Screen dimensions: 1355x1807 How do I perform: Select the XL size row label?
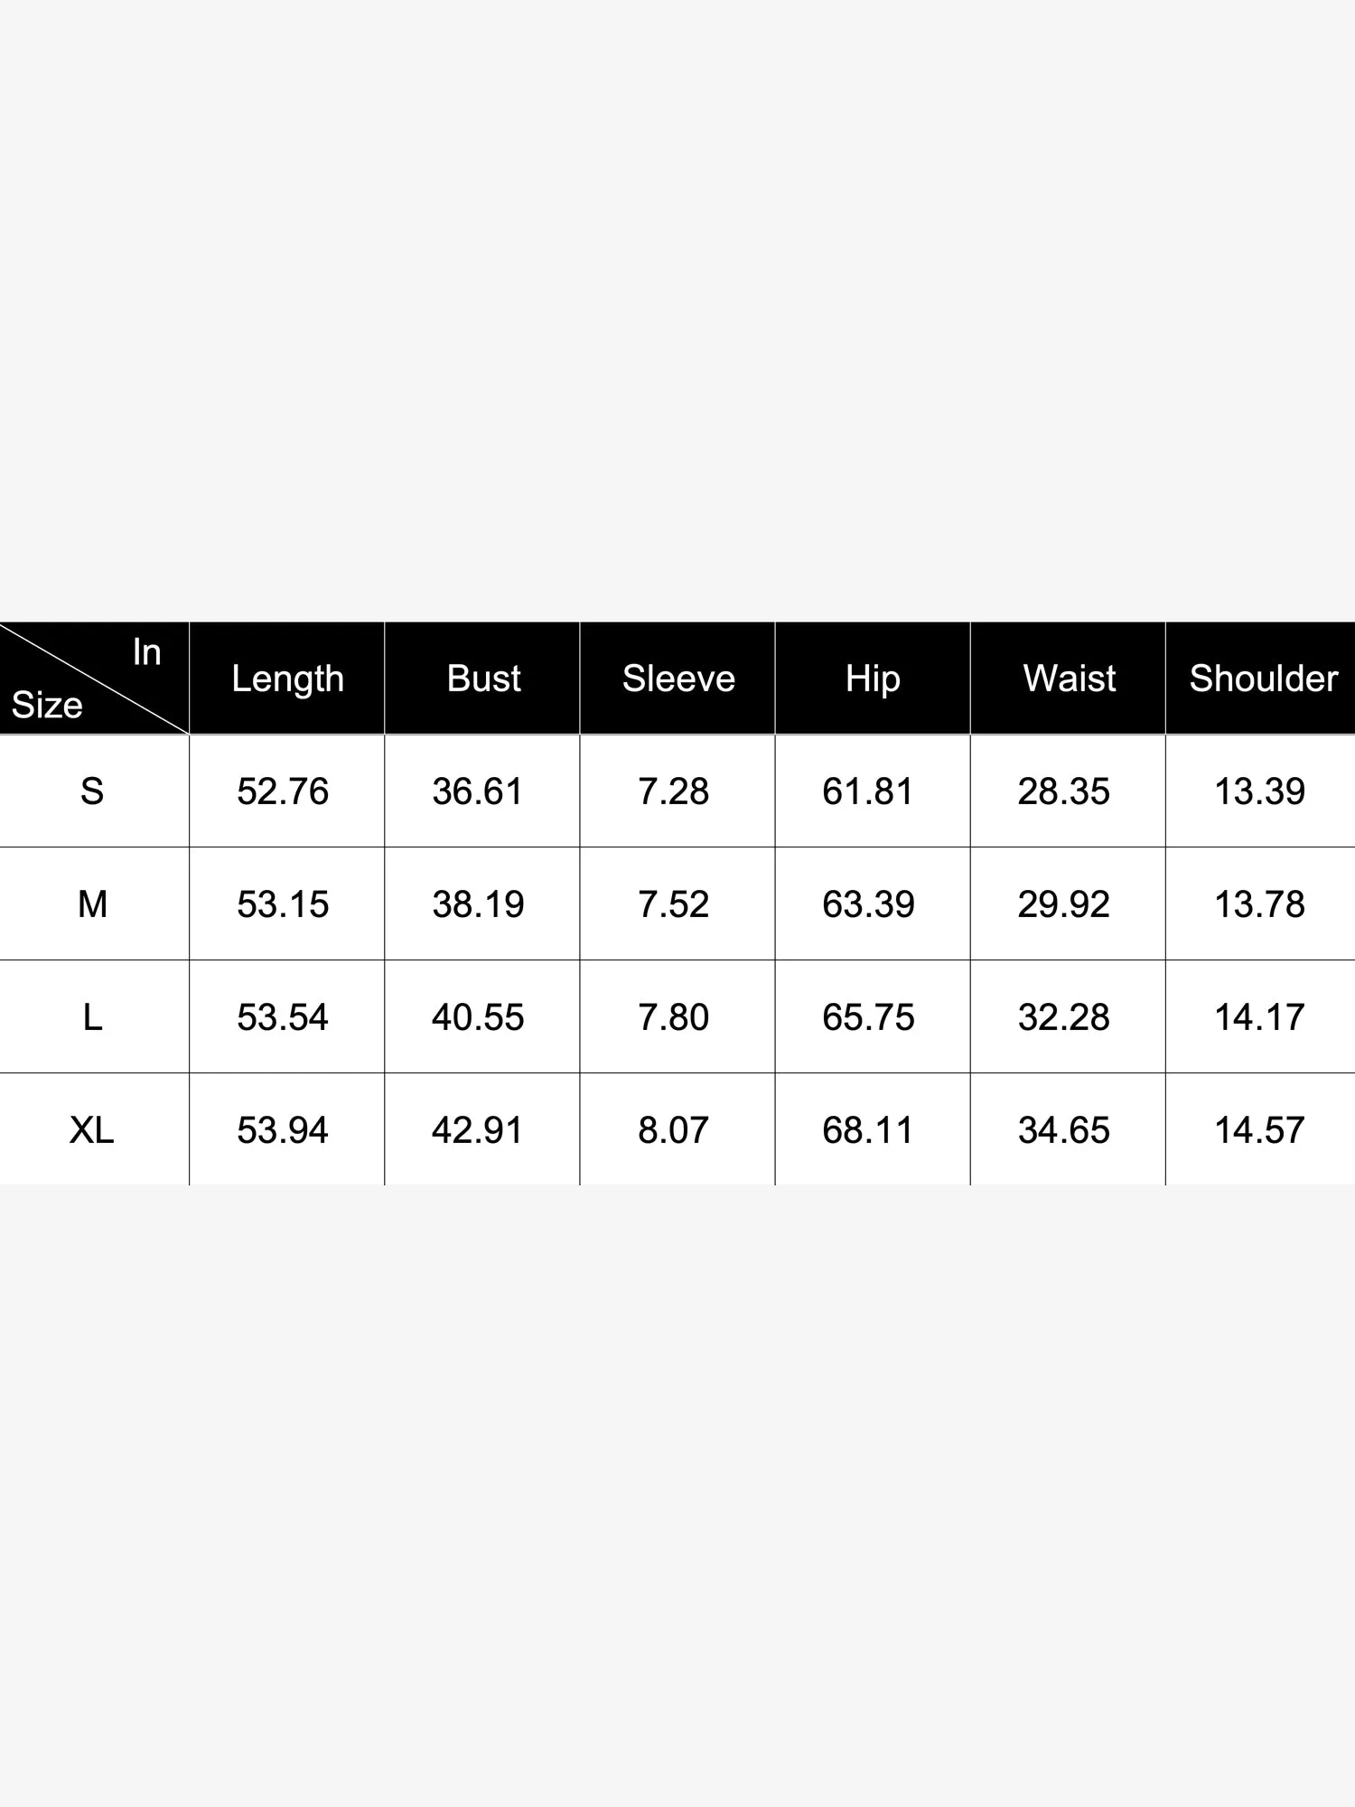click(92, 1130)
